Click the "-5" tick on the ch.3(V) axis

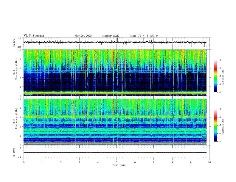pos(20,157)
